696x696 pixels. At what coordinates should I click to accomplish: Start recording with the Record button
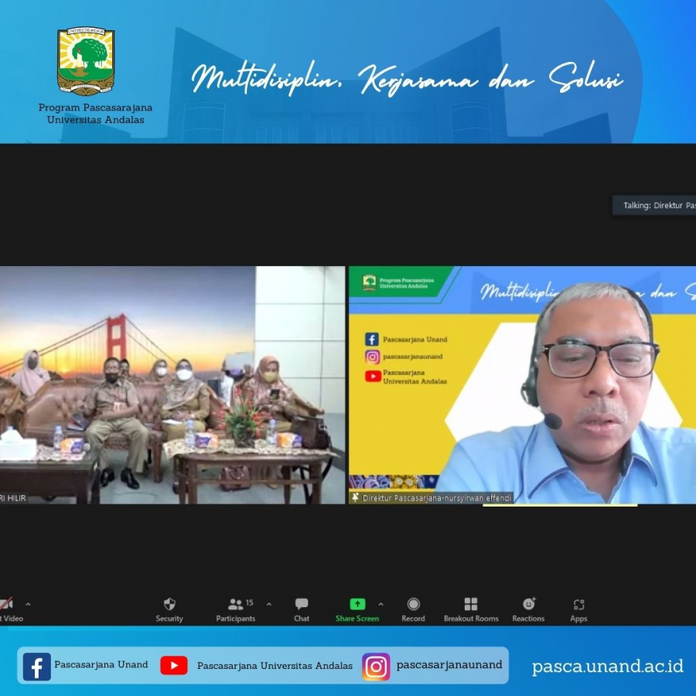click(413, 605)
